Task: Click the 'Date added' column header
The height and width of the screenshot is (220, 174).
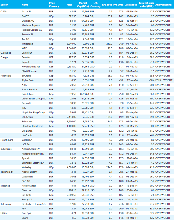Action: point(131,5)
